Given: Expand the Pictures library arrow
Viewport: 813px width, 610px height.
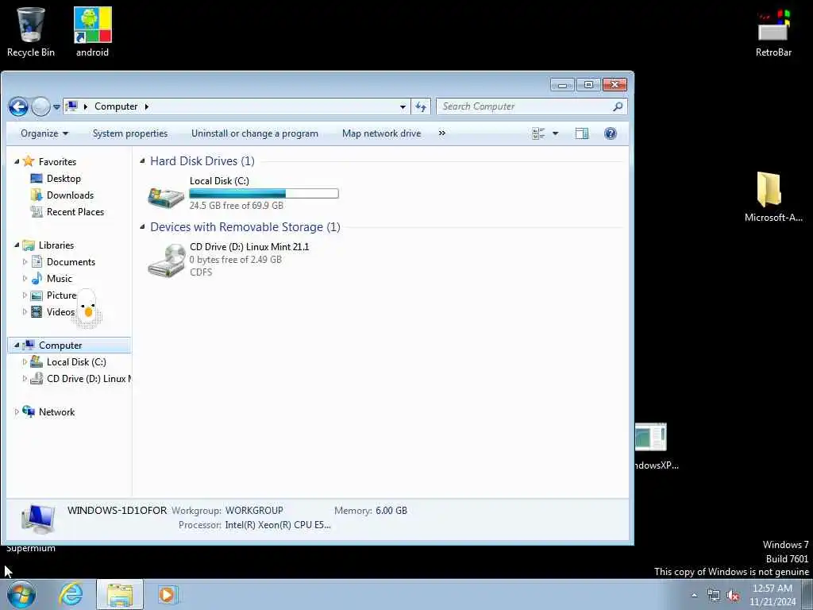Looking at the screenshot, I should coord(25,295).
